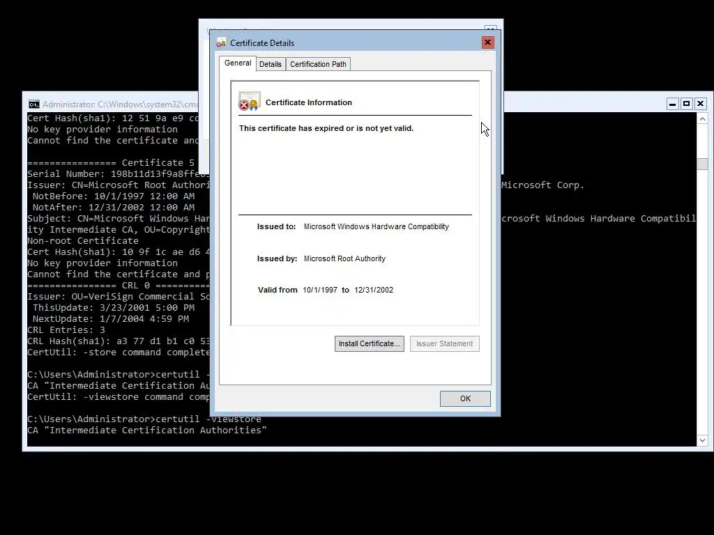Screen dimensions: 714x535
Task: Close the Administrator command prompt window
Action: point(700,104)
